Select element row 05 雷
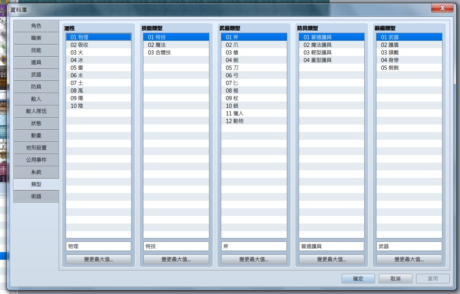460x294 pixels. (x=98, y=68)
